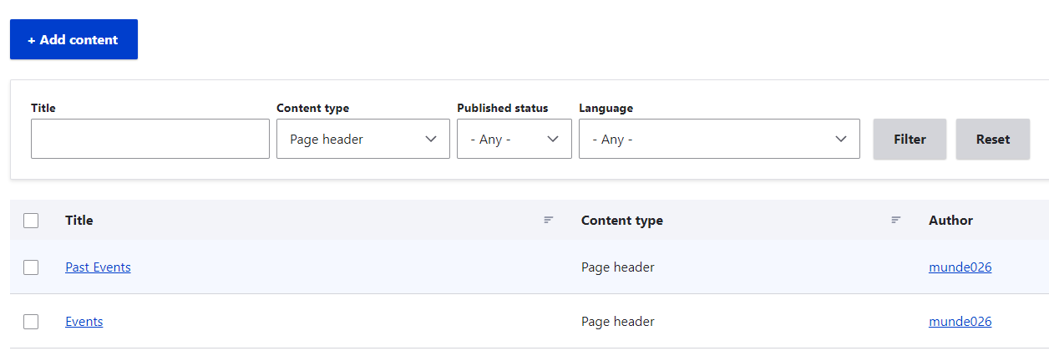Viewport: 1049px width, 351px height.
Task: Click the Author column header
Action: tap(950, 221)
